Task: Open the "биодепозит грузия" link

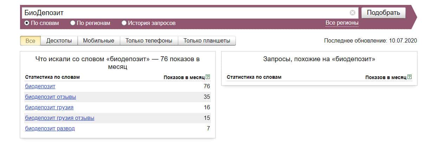Action: tap(49, 108)
